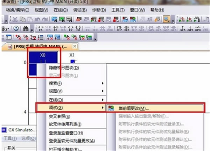The image size is (210, 151).
Task: Click the Copy icon in toolbar
Action: [22, 19]
